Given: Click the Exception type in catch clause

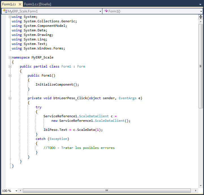Looking at the screenshot, I should click(58, 139).
